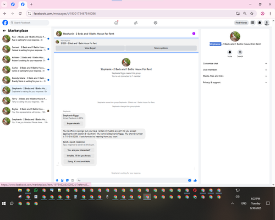Open Carlos's conversation in the list
Screen dimensions: 275x220
[x=26, y=69]
